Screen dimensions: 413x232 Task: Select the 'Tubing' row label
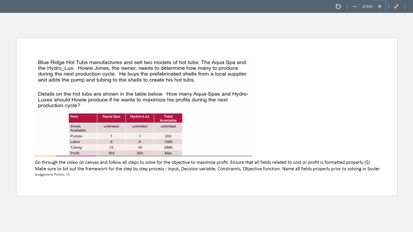click(x=76, y=147)
